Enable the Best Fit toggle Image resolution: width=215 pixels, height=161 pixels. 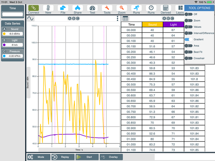click(x=188, y=52)
